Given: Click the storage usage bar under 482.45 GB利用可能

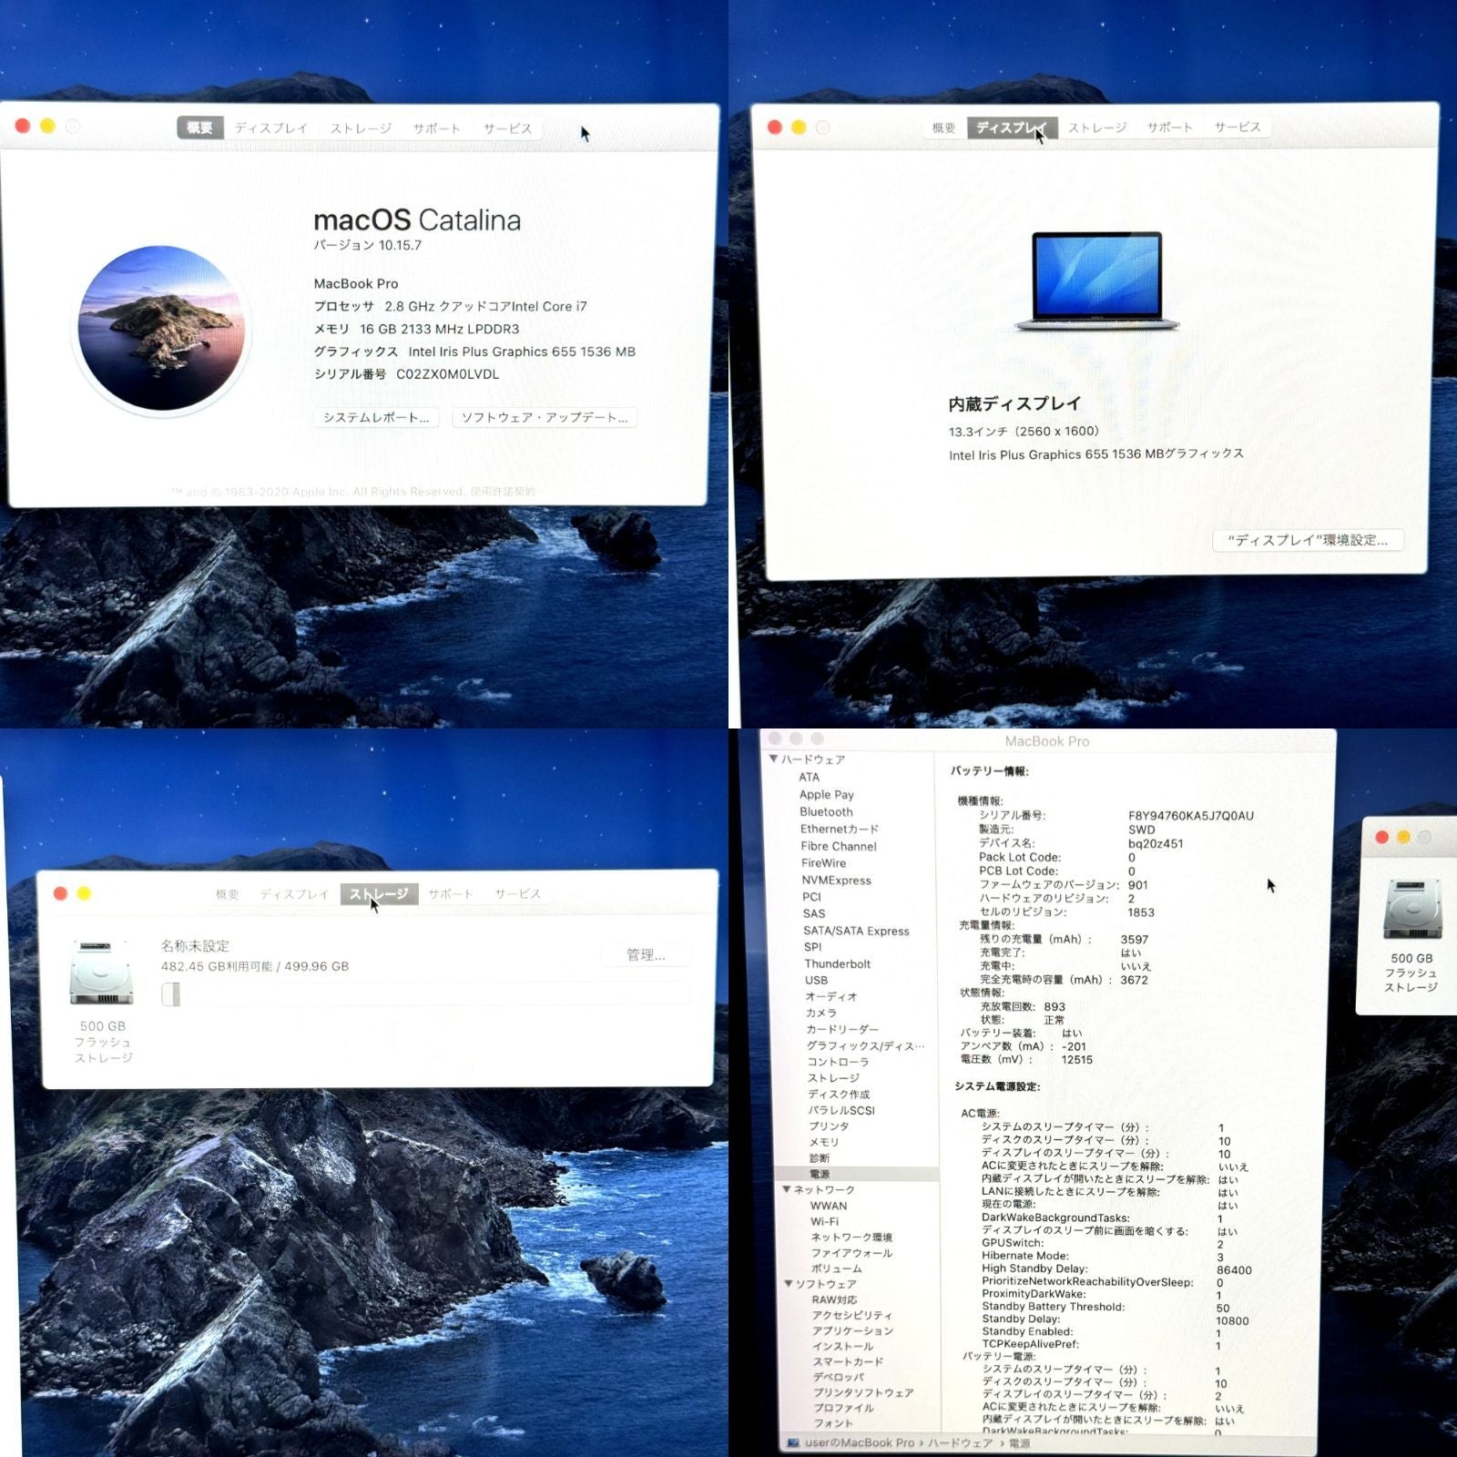Looking at the screenshot, I should tap(425, 993).
